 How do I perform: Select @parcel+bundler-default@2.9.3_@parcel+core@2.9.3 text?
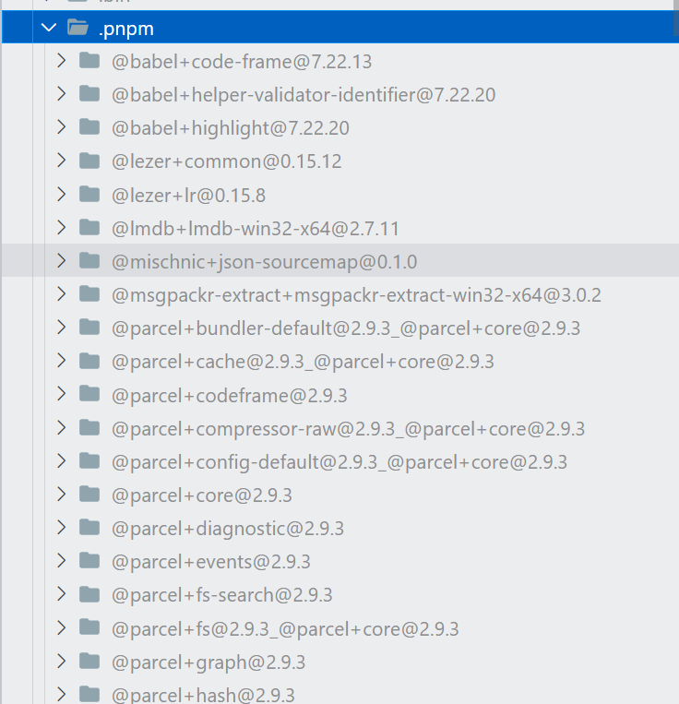(346, 328)
